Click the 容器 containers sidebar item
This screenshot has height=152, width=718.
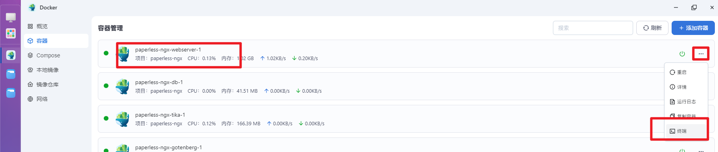coord(56,41)
